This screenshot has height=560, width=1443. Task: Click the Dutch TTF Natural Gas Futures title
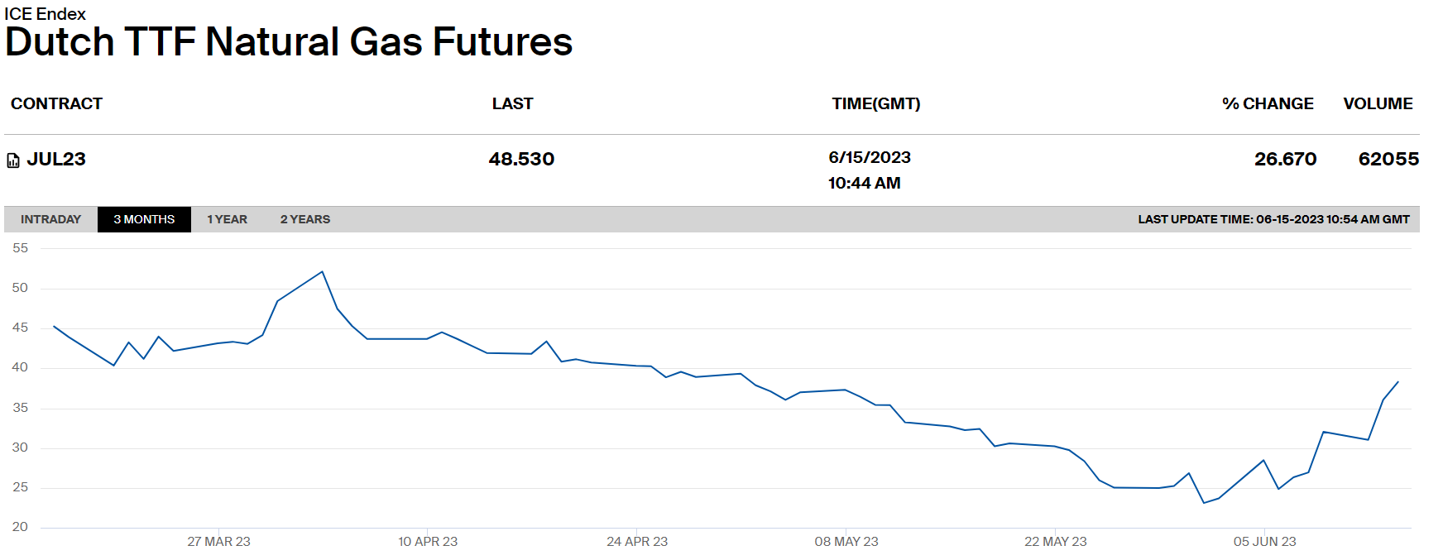tap(289, 42)
